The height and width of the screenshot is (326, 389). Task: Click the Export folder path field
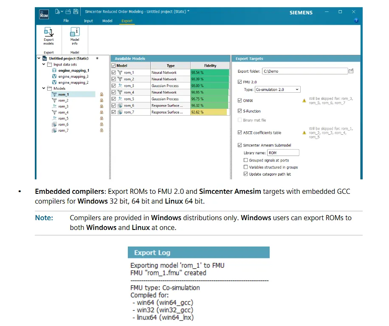pos(305,71)
